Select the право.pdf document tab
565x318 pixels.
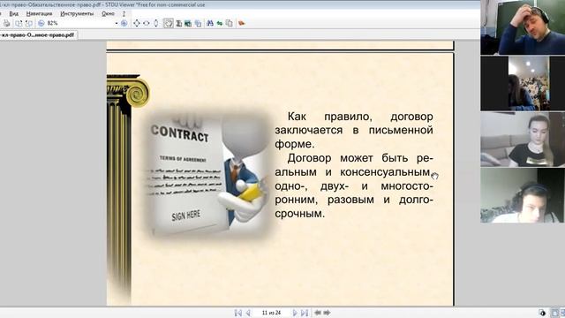click(x=38, y=35)
